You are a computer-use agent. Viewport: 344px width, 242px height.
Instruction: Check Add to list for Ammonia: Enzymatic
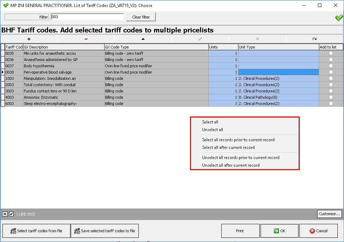[331, 97]
